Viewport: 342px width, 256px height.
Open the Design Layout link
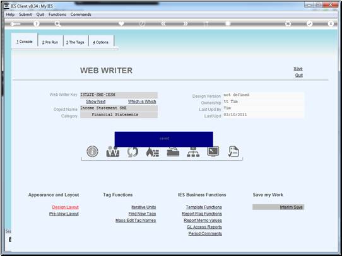[66, 207]
